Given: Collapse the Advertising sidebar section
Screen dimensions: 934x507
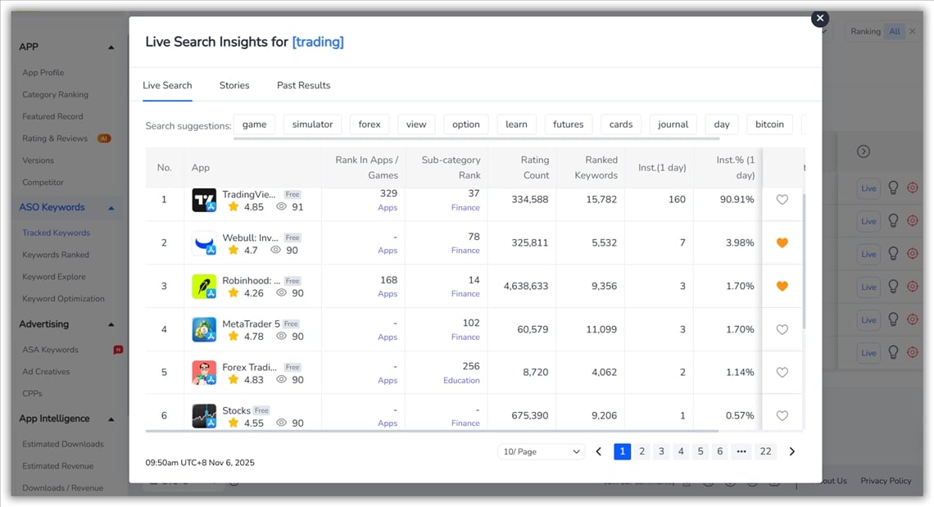Looking at the screenshot, I should [x=111, y=324].
